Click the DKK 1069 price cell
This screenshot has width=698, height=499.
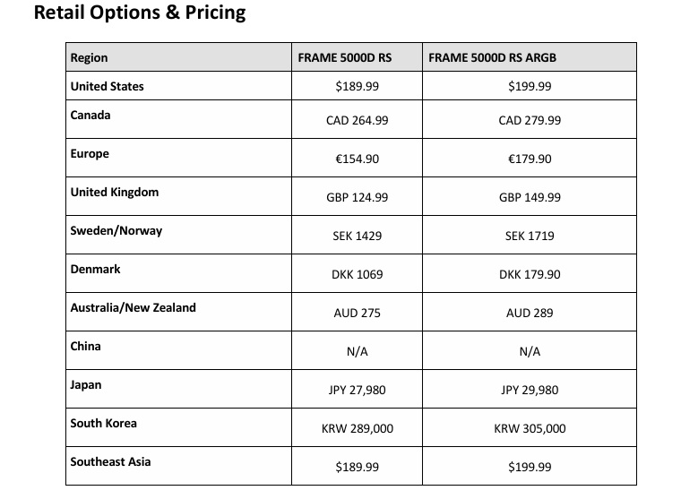(x=357, y=274)
